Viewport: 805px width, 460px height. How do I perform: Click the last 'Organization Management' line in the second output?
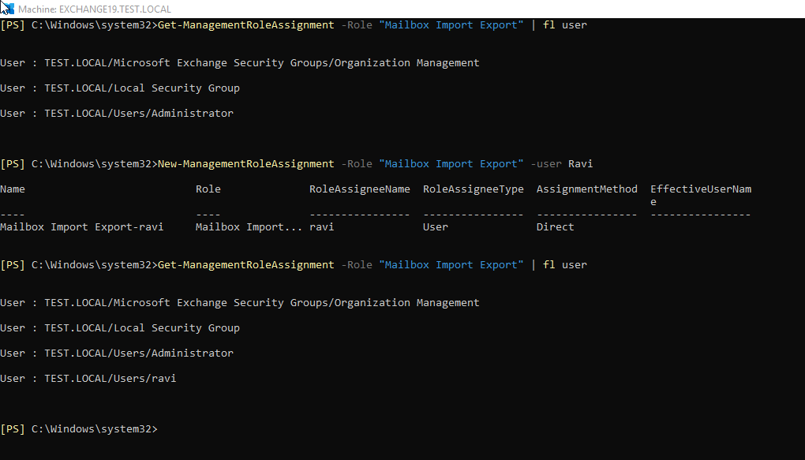point(240,303)
